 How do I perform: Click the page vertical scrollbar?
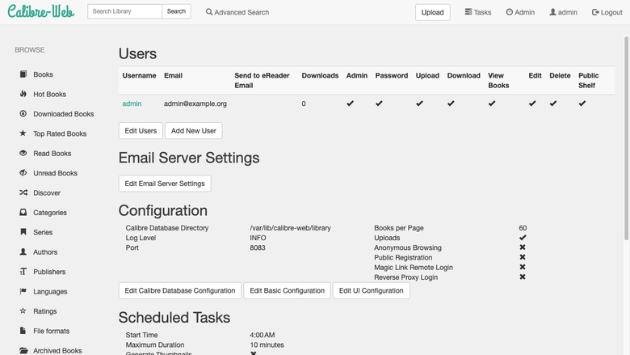[x=627, y=138]
